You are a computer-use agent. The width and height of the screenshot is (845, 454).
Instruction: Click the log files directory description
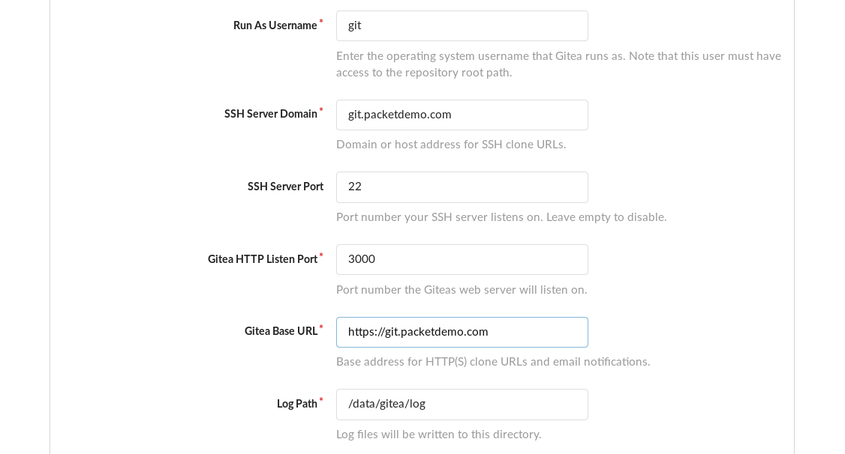(x=439, y=434)
